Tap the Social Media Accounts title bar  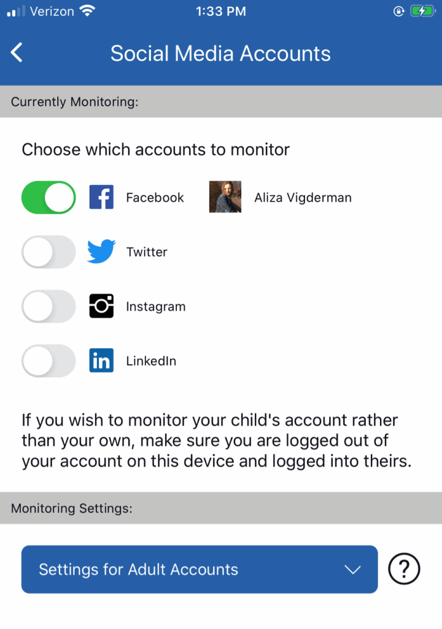[220, 53]
